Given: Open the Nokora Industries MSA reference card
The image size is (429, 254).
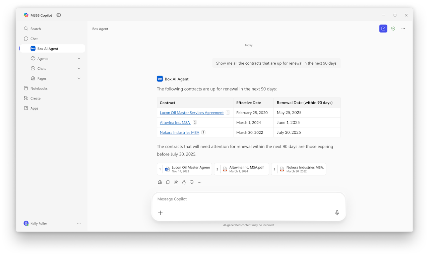Looking at the screenshot, I should 299,169.
